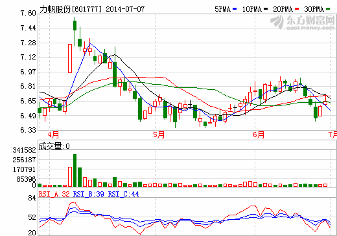The height and width of the screenshot is (236, 337).
Task: Click the 20PMA legend label
Action: click(283, 9)
